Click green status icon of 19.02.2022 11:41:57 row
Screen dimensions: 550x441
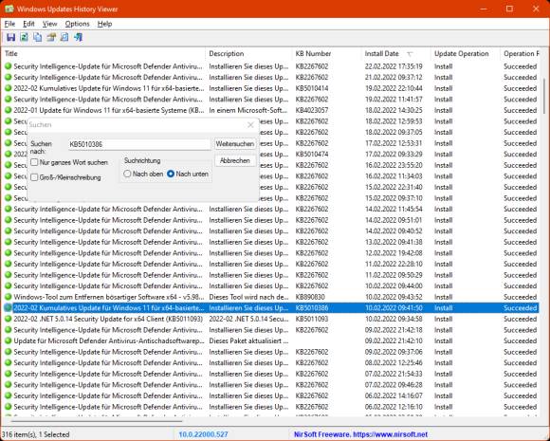[9, 100]
